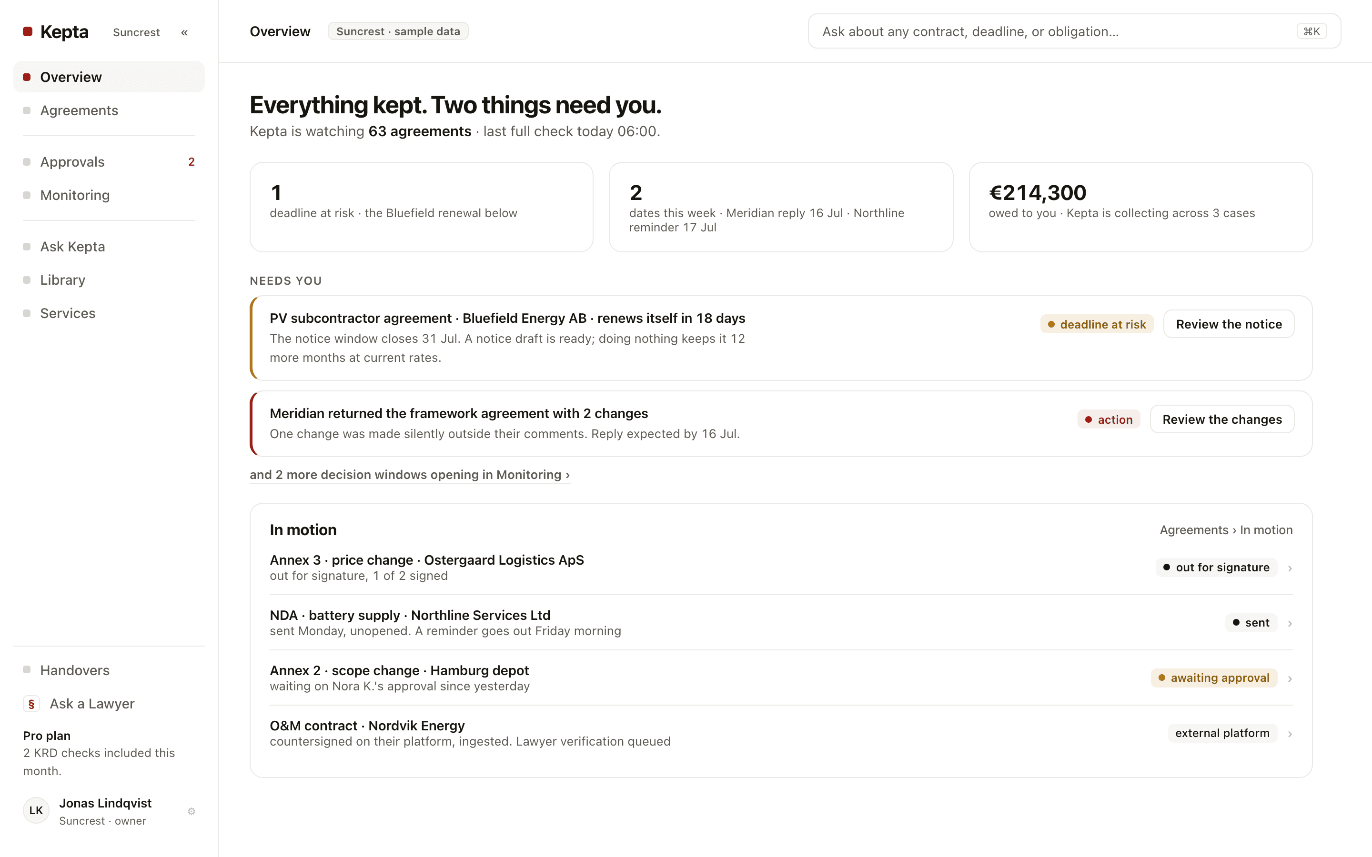Screen dimensions: 1372x857
Task: Click 63 agreements in the subtitle
Action: (420, 131)
